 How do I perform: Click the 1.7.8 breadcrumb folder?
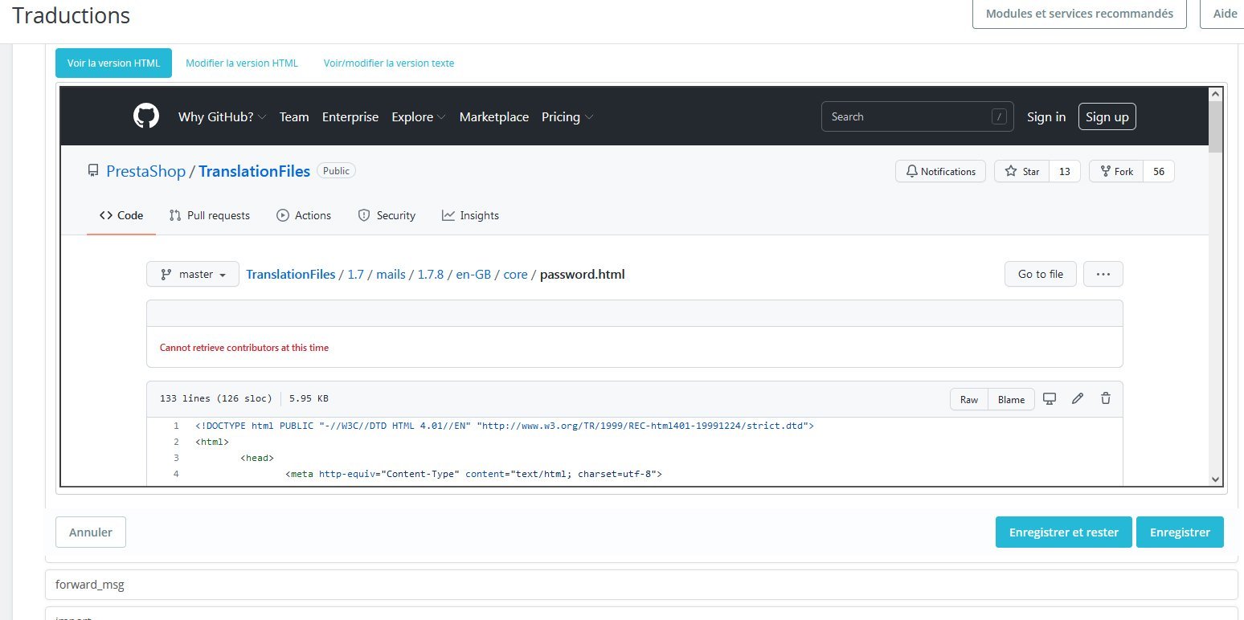click(431, 274)
